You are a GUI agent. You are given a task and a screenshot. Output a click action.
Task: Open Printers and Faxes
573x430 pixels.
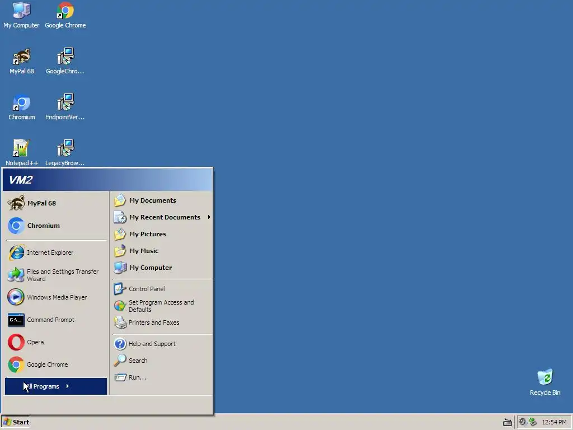[162, 322]
